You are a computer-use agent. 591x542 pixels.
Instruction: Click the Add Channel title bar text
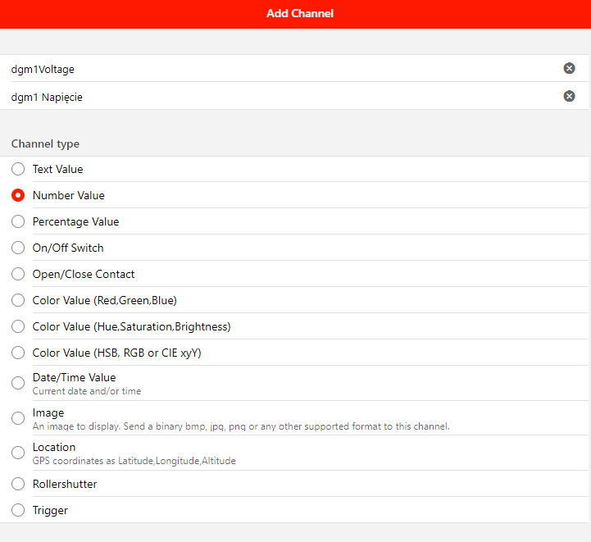click(300, 14)
